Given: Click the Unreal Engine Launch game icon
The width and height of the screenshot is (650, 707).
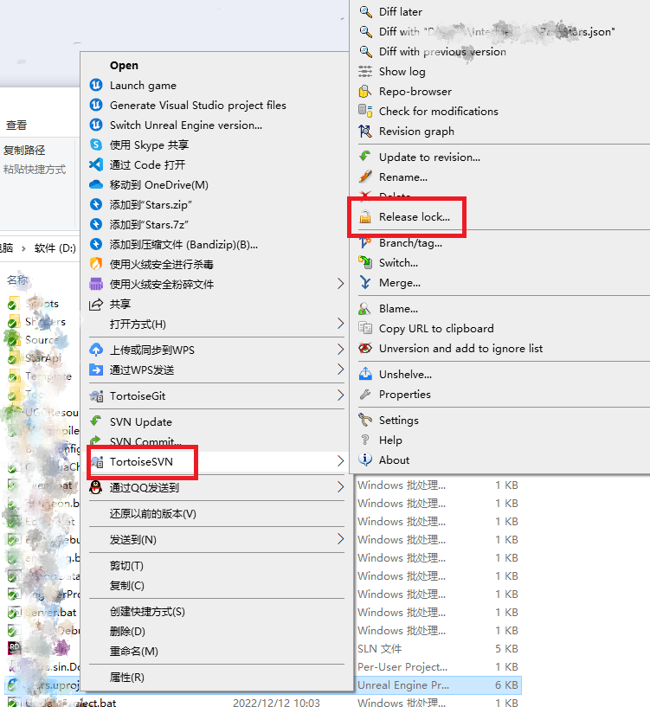Looking at the screenshot, I should tap(96, 86).
